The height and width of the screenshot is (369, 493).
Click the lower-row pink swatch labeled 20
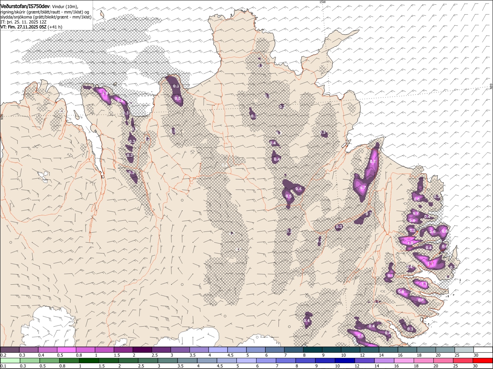point(444,361)
